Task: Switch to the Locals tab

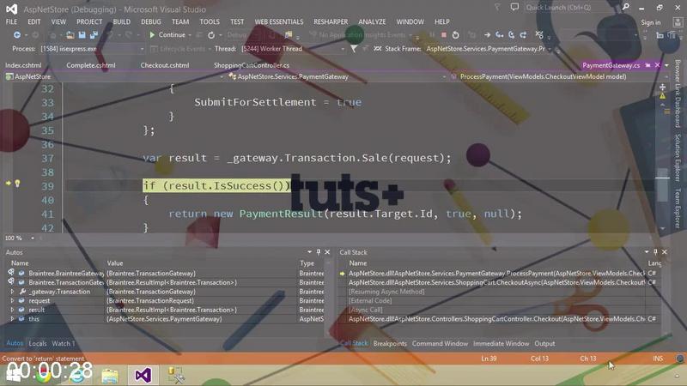Action: (38, 344)
